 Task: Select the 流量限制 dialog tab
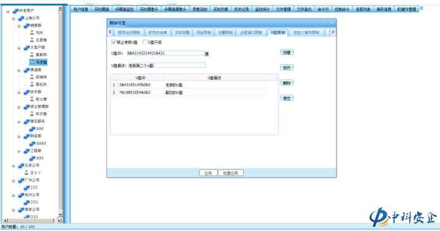click(225, 32)
